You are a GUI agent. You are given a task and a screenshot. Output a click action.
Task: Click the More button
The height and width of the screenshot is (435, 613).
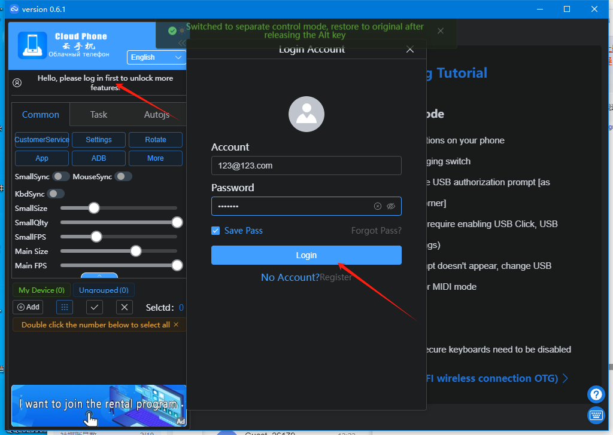156,158
